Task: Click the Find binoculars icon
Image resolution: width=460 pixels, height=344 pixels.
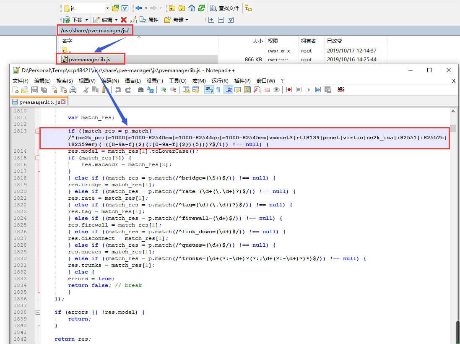Action: click(140, 90)
